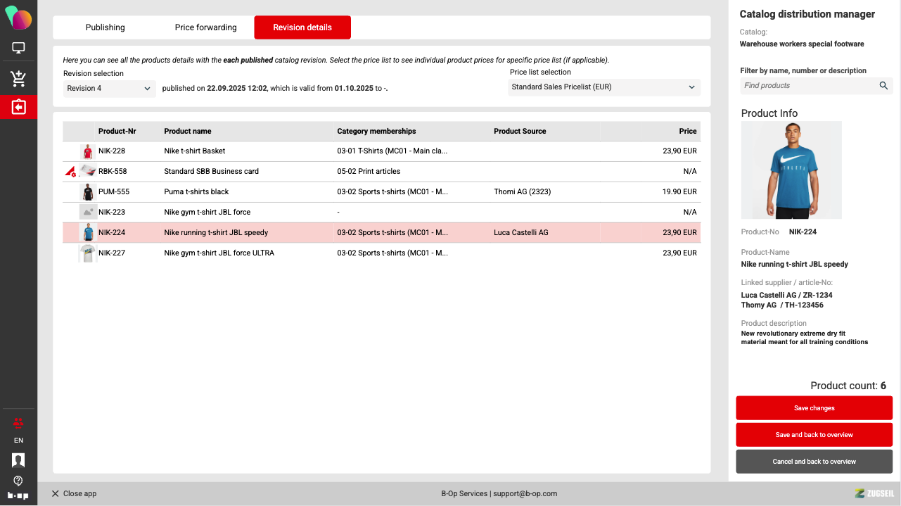Viewport: 901px width, 506px height.
Task: Click the app logo at top left
Action: pyautogui.click(x=18, y=17)
